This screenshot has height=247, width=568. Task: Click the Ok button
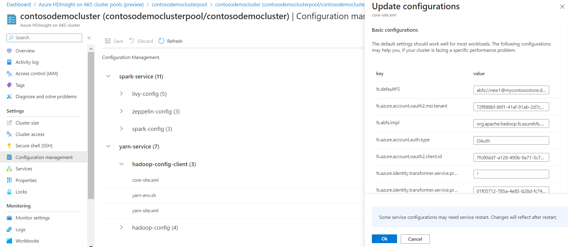[384, 239]
